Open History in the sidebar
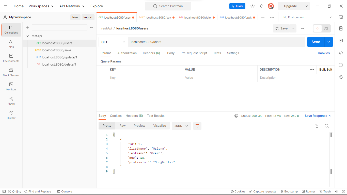 [x=11, y=115]
